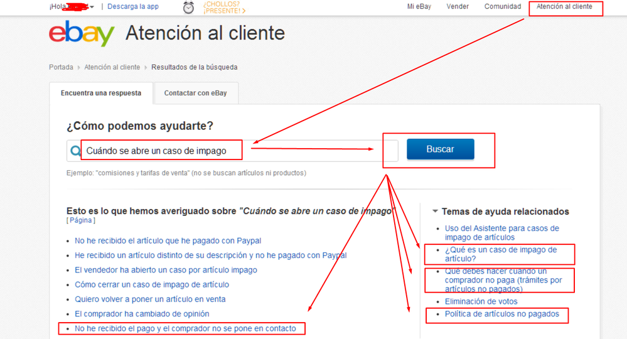Viewport: 627px width, 339px height.
Task: Open Política de artículos no pagados link
Action: [x=502, y=314]
